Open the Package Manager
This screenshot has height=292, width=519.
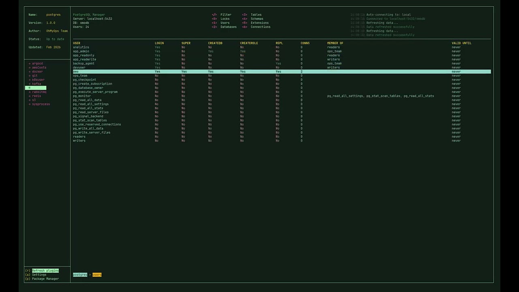point(45,279)
